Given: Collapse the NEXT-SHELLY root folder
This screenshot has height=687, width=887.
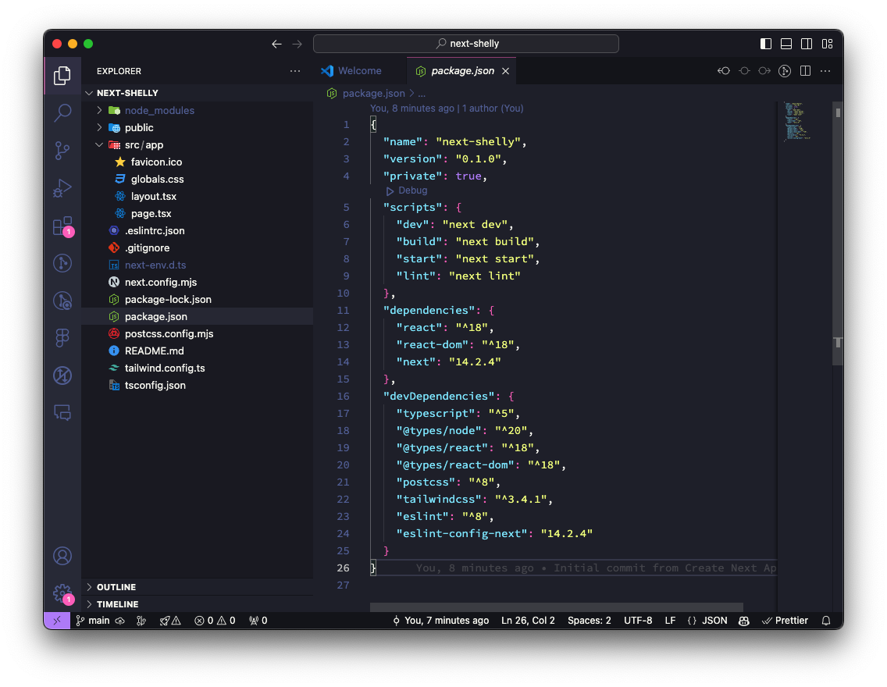Looking at the screenshot, I should pos(197,93).
